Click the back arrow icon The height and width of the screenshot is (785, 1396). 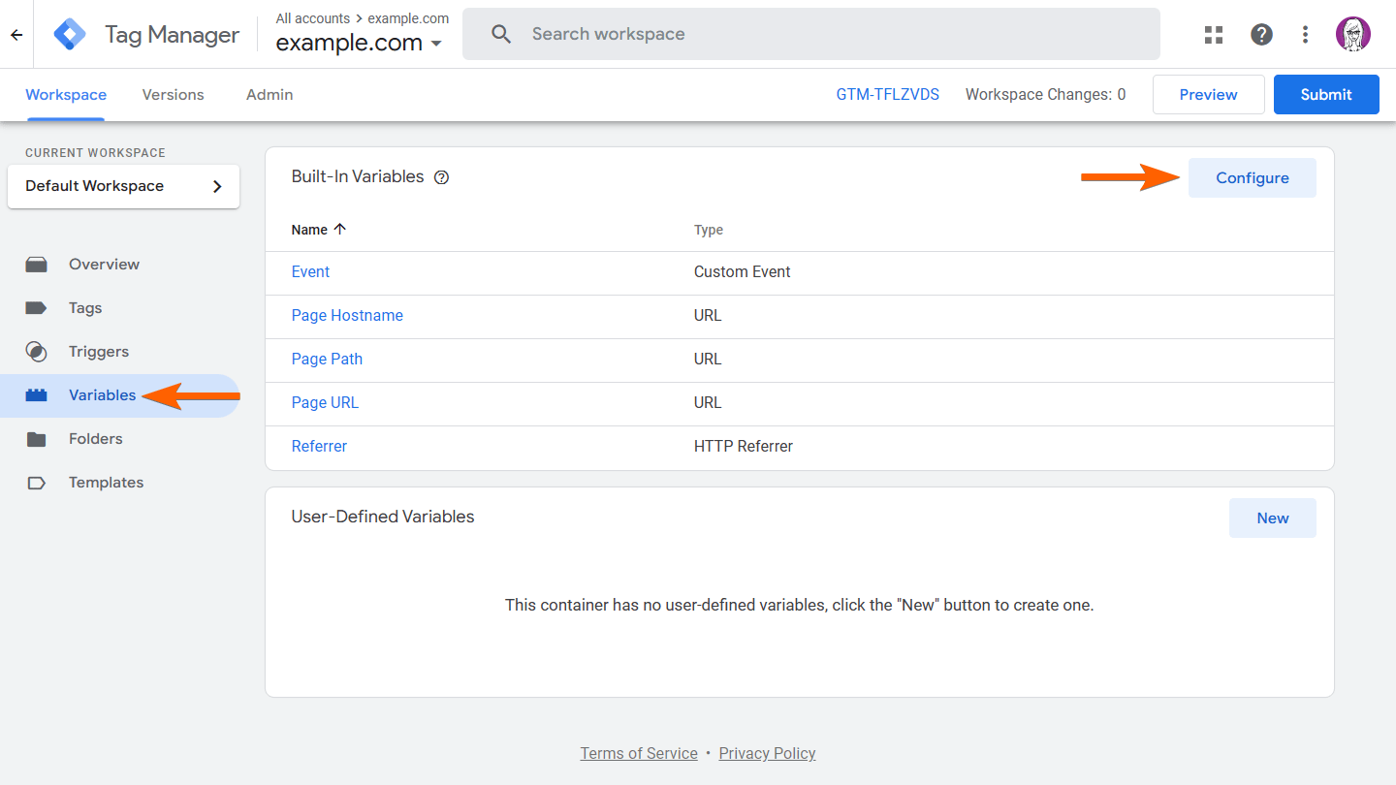pos(16,35)
